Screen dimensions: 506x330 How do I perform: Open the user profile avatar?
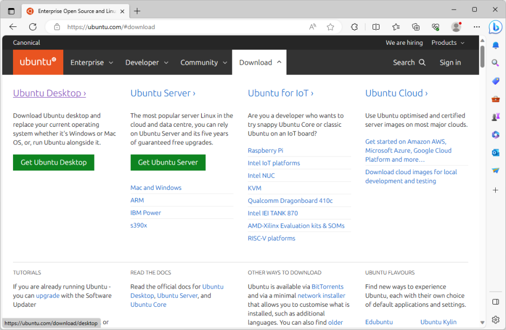coord(456,27)
